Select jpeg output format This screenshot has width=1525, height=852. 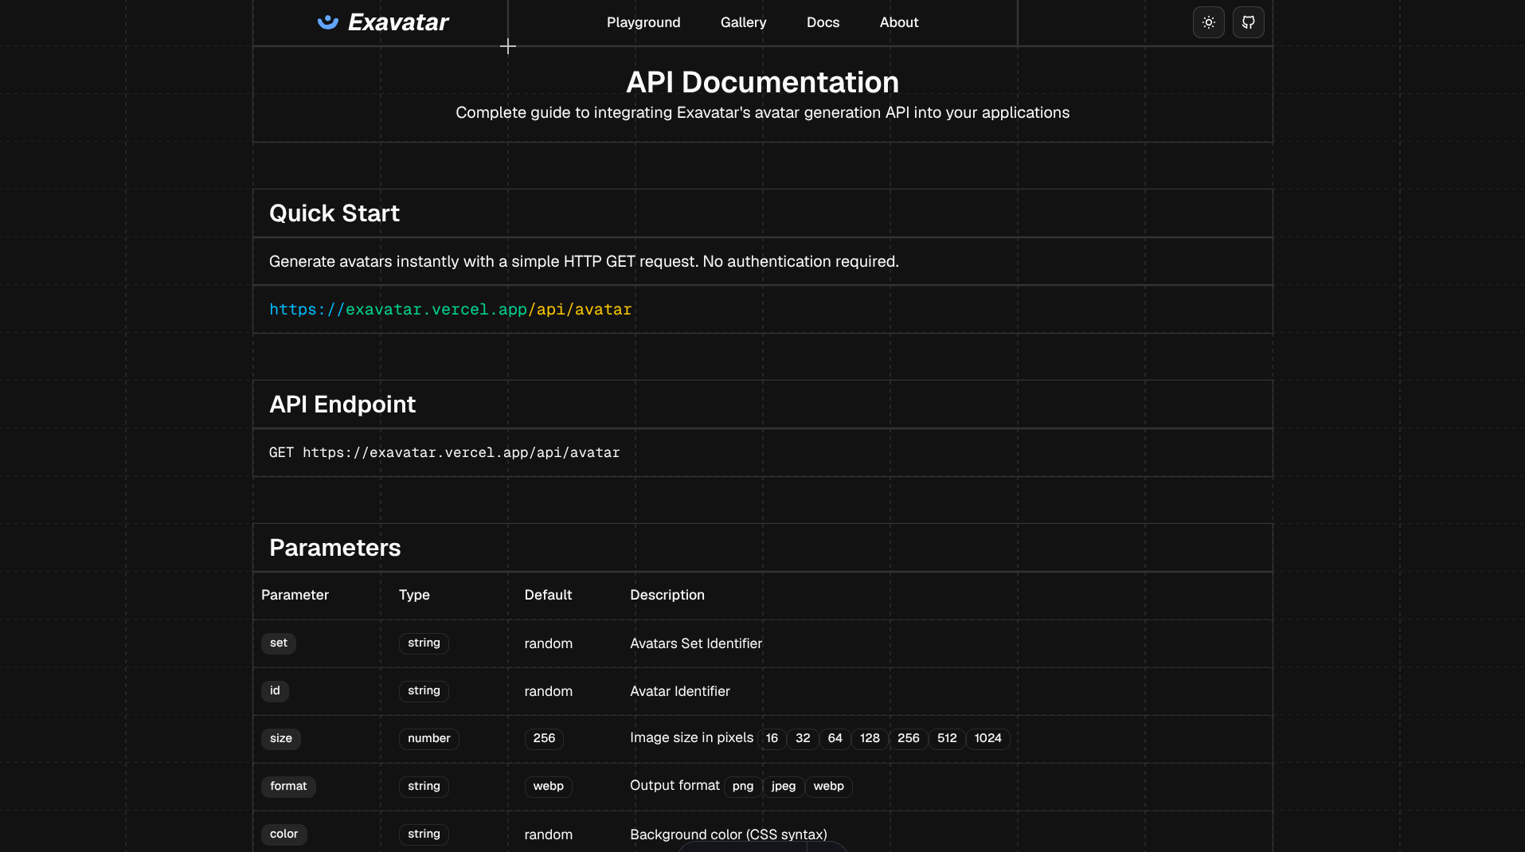783,787
